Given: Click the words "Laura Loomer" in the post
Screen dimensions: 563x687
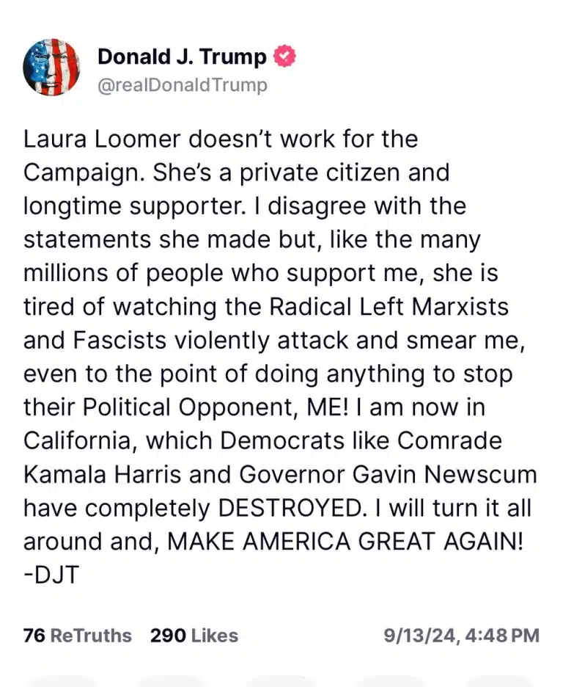Looking at the screenshot, I should (102, 139).
